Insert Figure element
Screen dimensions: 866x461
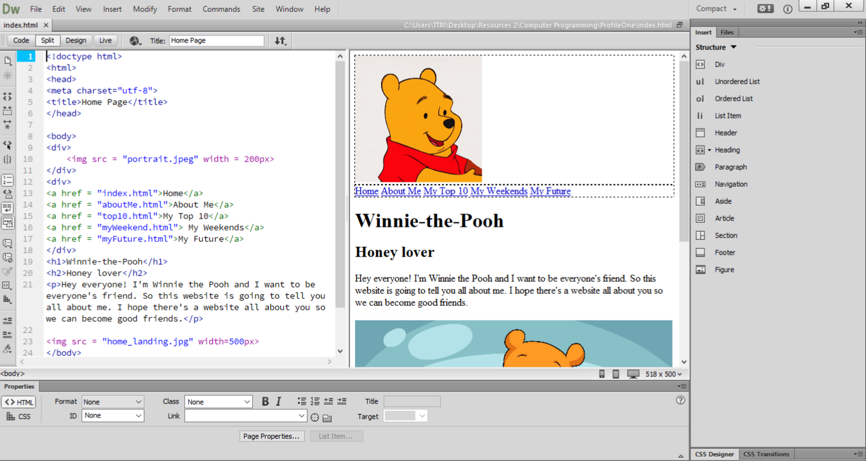click(724, 270)
